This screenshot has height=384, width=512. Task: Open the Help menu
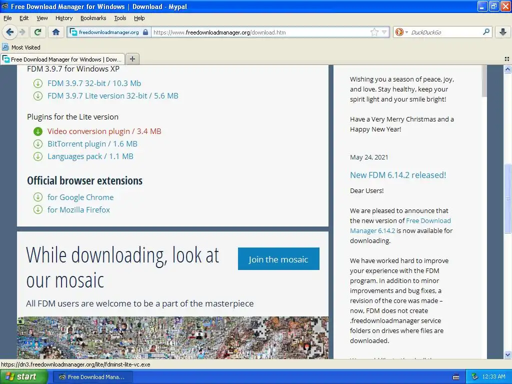click(x=139, y=18)
